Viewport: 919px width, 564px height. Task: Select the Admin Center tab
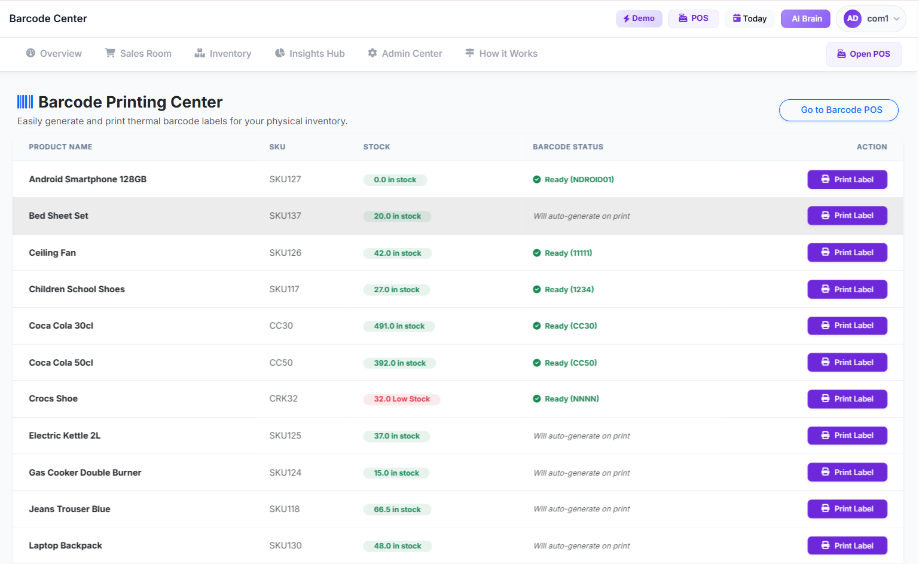click(x=405, y=53)
